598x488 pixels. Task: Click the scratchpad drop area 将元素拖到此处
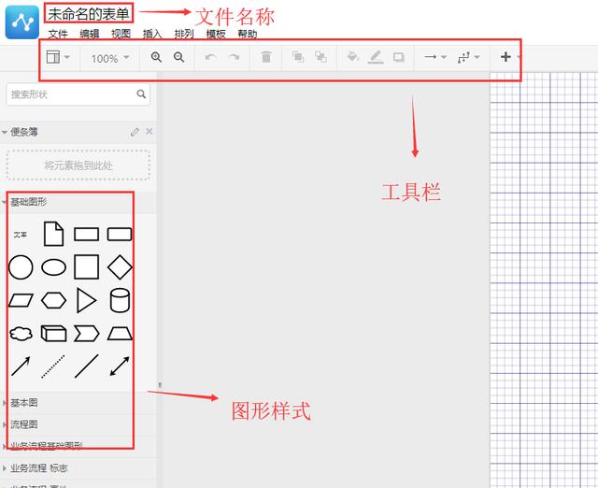coord(78,165)
